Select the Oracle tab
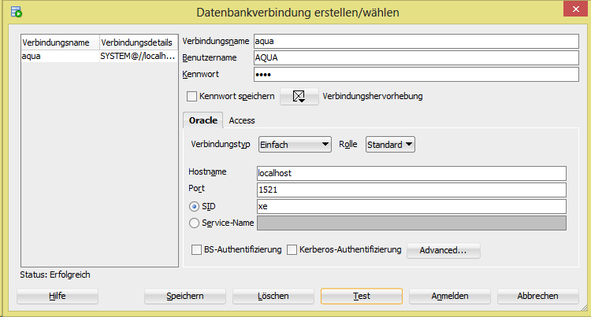This screenshot has height=317, width=591. point(203,120)
